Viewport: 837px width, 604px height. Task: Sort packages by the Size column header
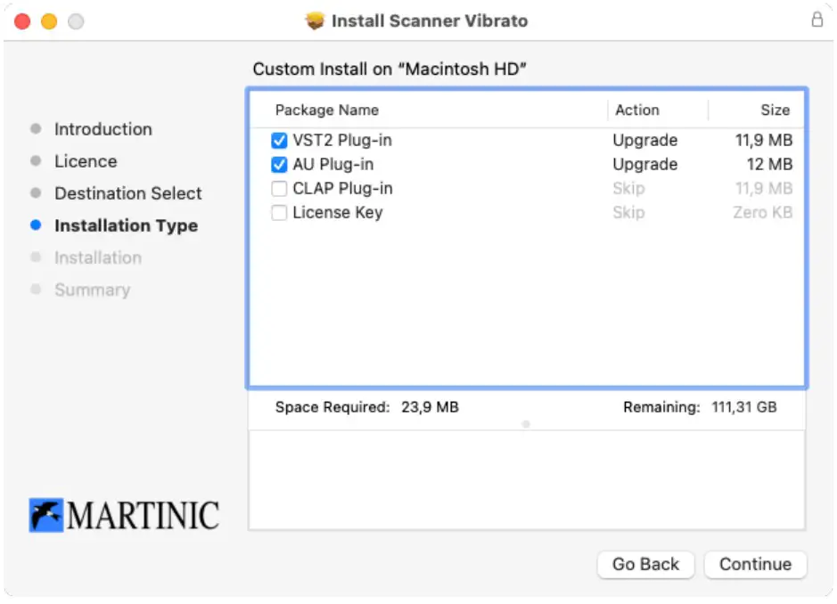coord(774,110)
